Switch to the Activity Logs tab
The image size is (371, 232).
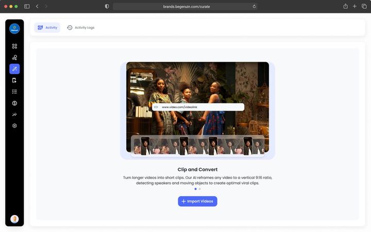pos(81,28)
